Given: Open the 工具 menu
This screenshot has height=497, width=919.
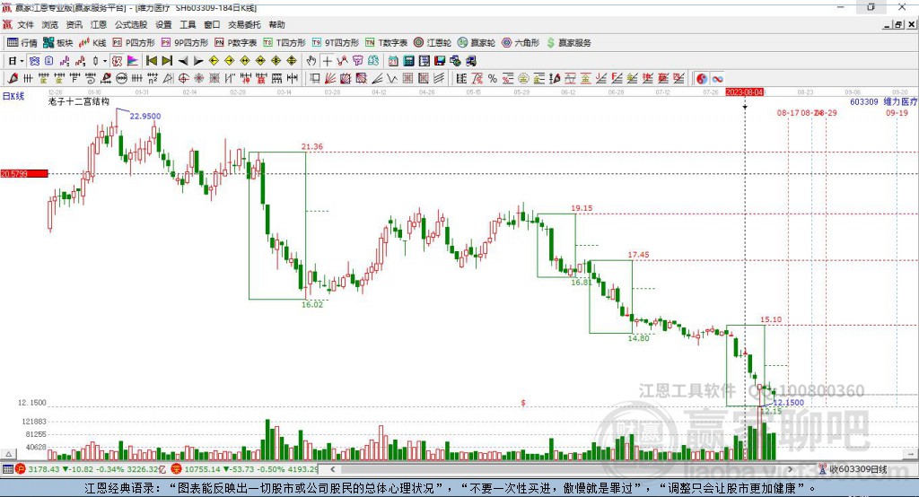Looking at the screenshot, I should coord(188,24).
